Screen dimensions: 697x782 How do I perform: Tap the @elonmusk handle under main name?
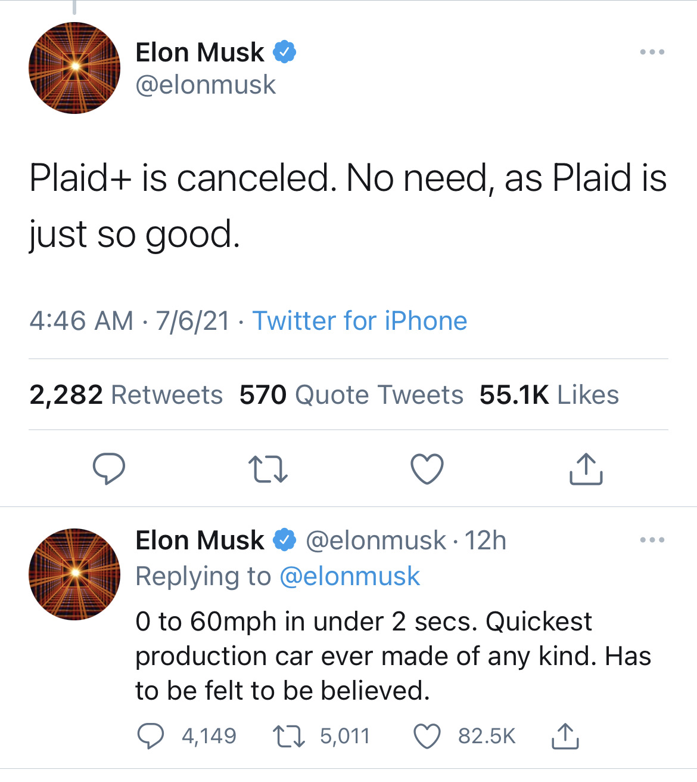206,85
